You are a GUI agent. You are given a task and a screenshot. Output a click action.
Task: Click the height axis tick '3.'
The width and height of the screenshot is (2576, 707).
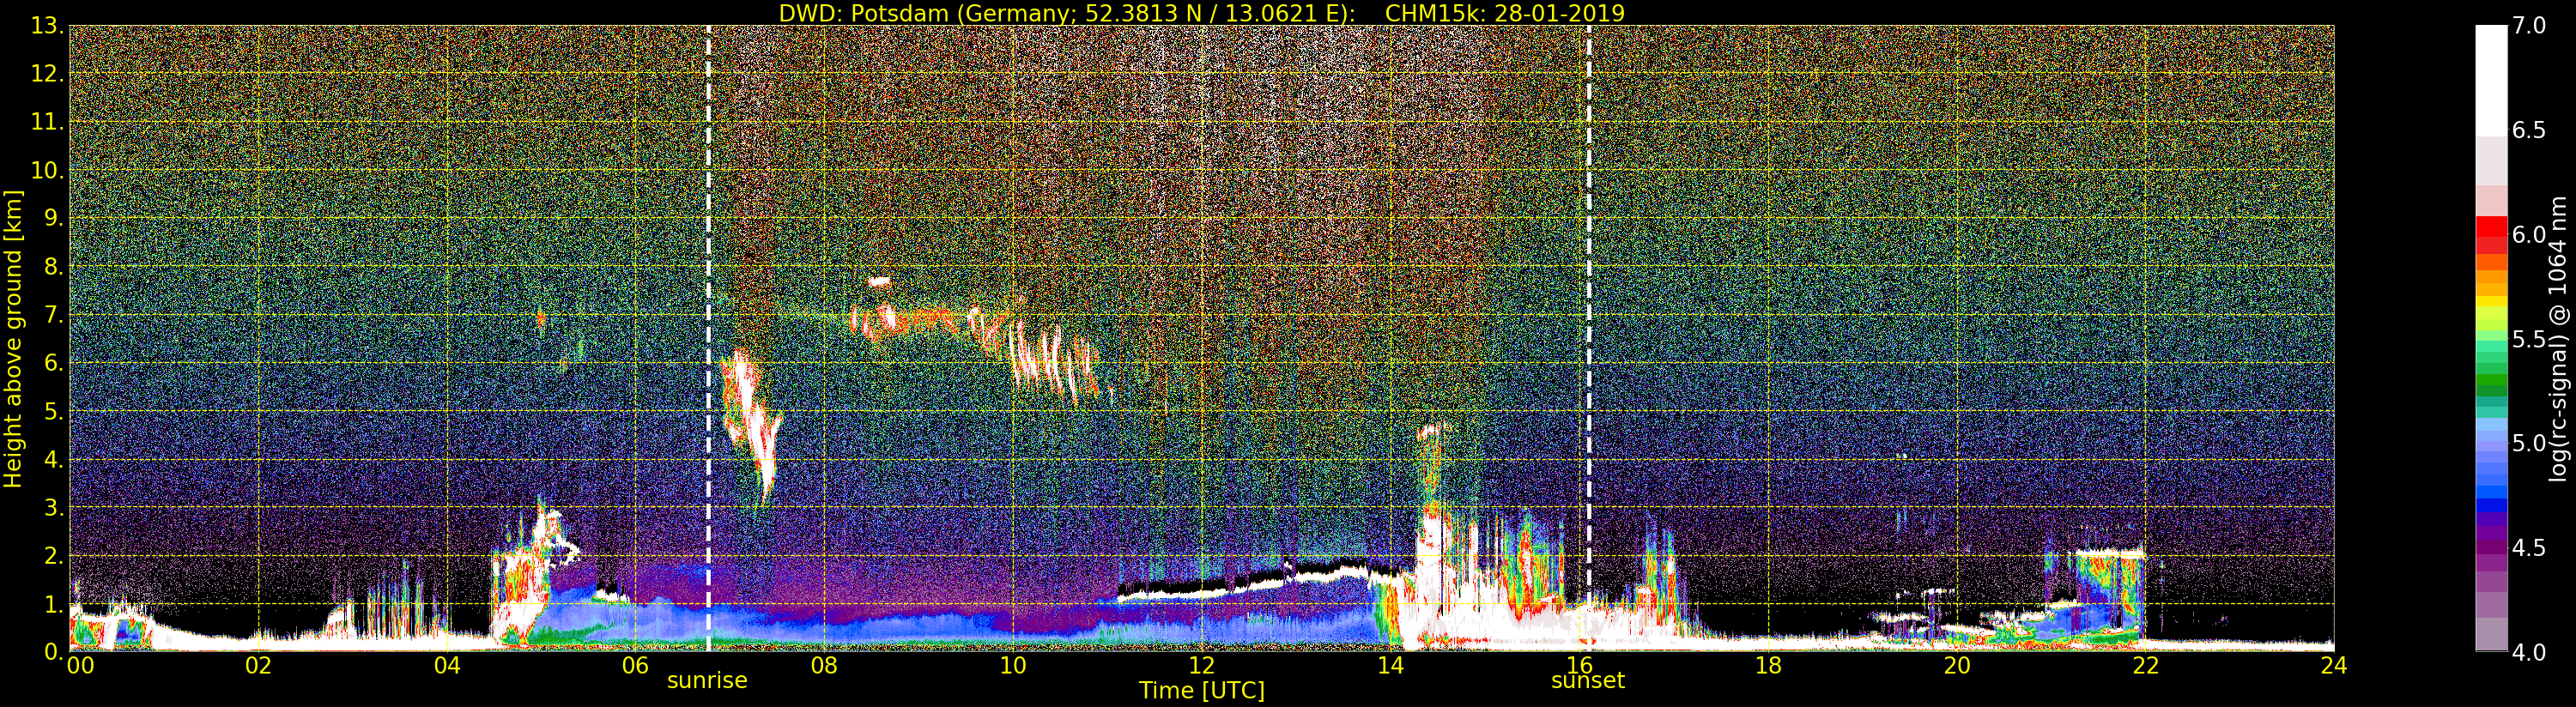coord(53,508)
